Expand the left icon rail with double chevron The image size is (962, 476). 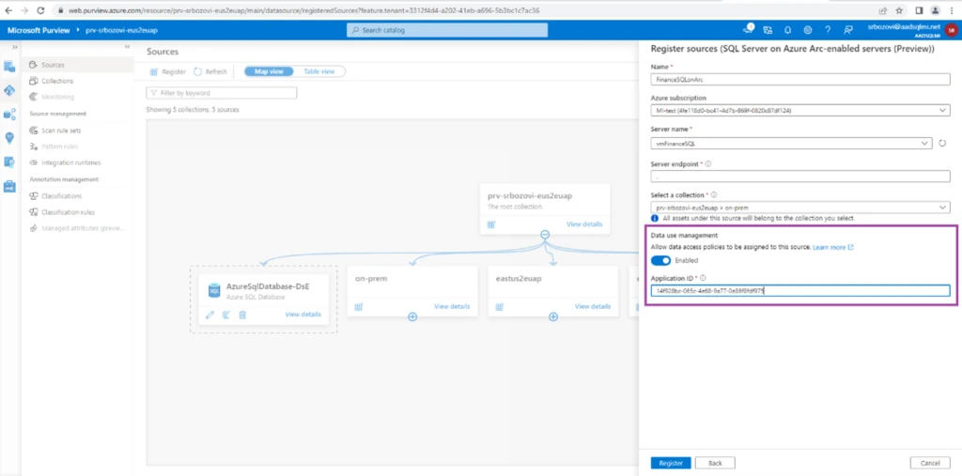pos(15,47)
